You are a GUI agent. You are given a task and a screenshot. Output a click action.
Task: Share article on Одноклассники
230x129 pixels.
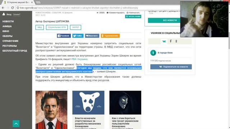pos(110,36)
